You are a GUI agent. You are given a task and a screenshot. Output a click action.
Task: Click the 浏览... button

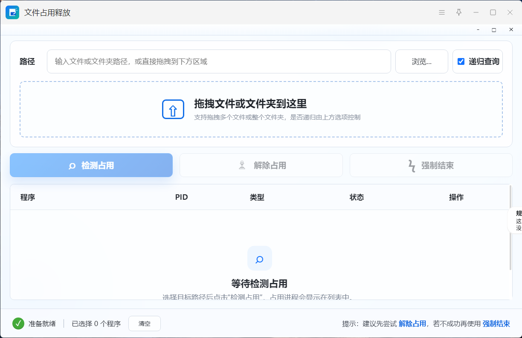pyautogui.click(x=422, y=61)
